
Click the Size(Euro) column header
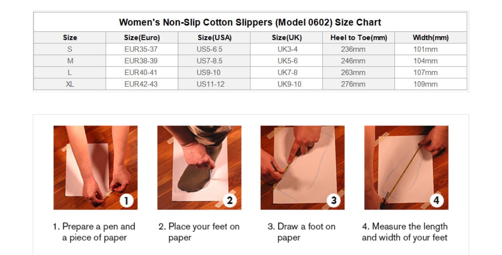[x=142, y=38]
